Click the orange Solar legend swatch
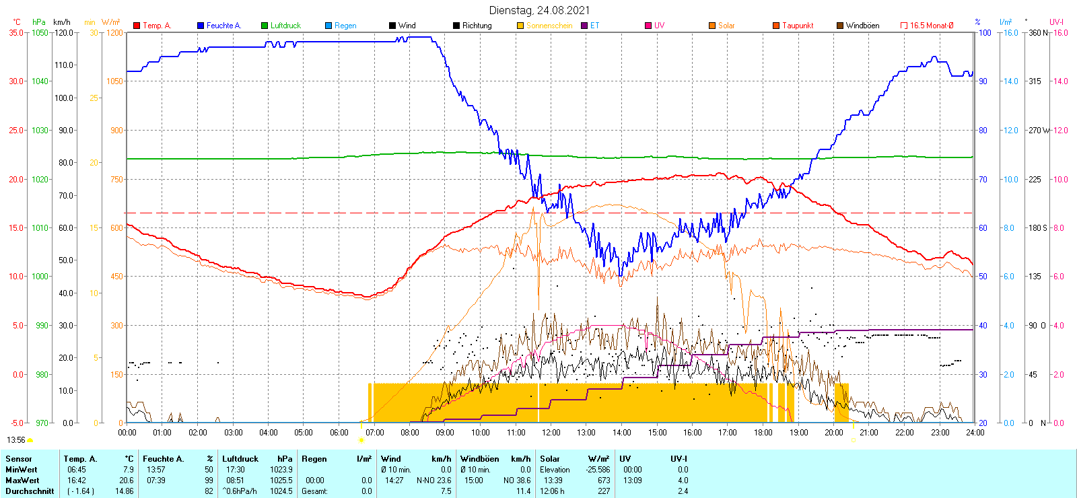This screenshot has width=1077, height=498. pos(712,26)
